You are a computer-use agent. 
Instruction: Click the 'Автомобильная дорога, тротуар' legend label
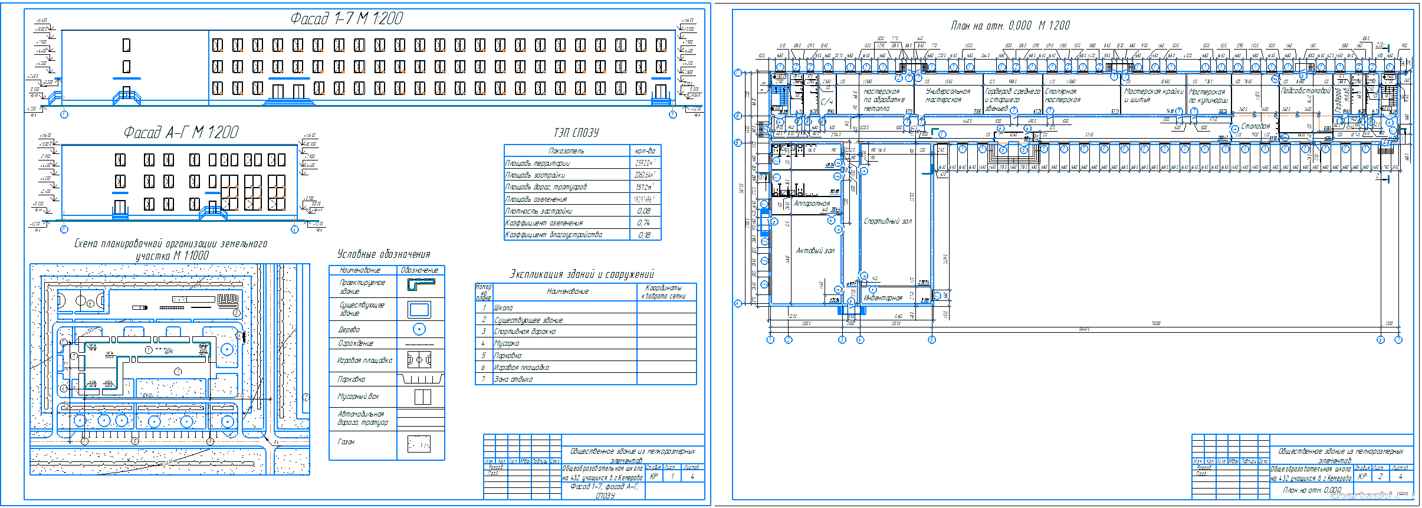(363, 418)
